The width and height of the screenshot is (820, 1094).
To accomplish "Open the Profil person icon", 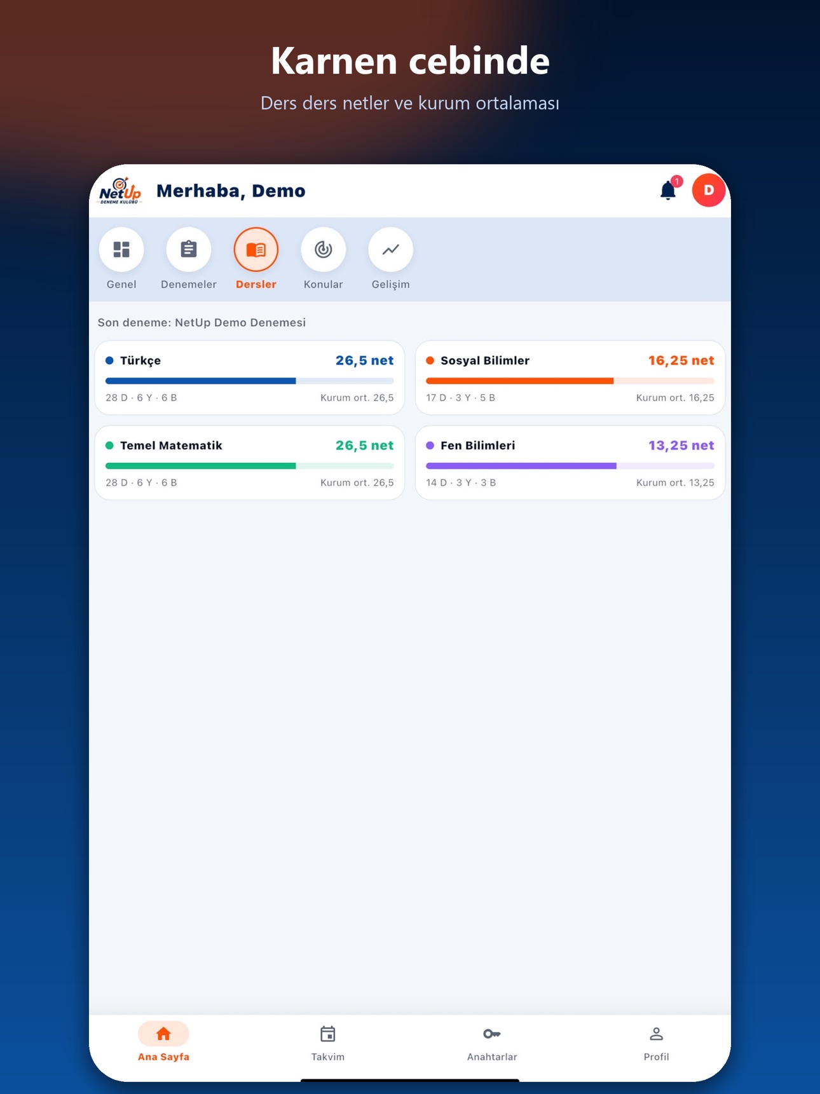I will coord(656,1034).
